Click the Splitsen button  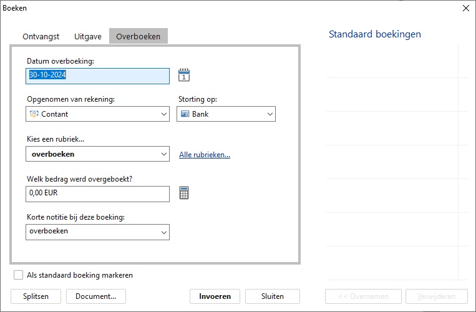(36, 296)
